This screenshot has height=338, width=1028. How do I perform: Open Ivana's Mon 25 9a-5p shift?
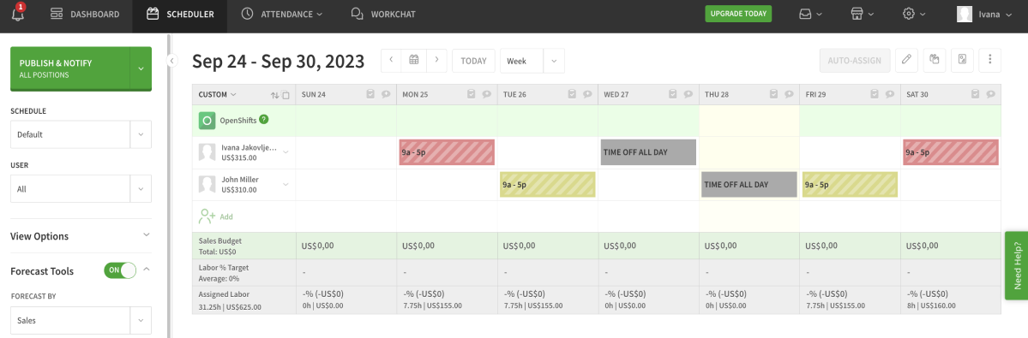pyautogui.click(x=447, y=151)
